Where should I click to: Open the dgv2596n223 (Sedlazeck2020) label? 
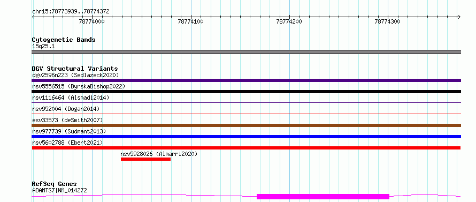(75, 75)
